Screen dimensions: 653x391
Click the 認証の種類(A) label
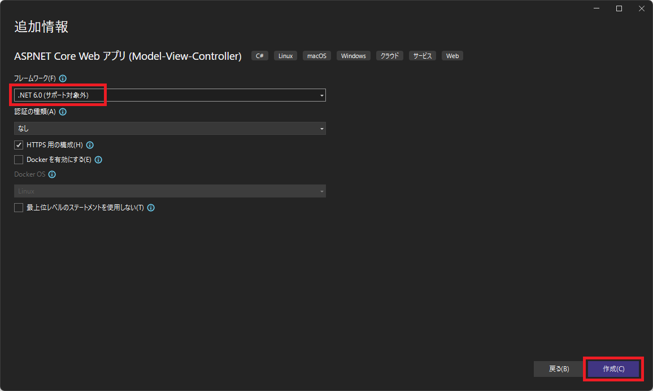pyautogui.click(x=35, y=112)
